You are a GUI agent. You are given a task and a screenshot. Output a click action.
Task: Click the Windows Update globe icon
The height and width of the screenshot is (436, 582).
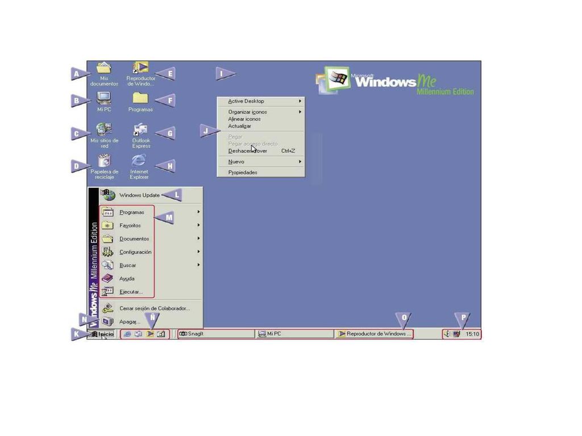(108, 195)
